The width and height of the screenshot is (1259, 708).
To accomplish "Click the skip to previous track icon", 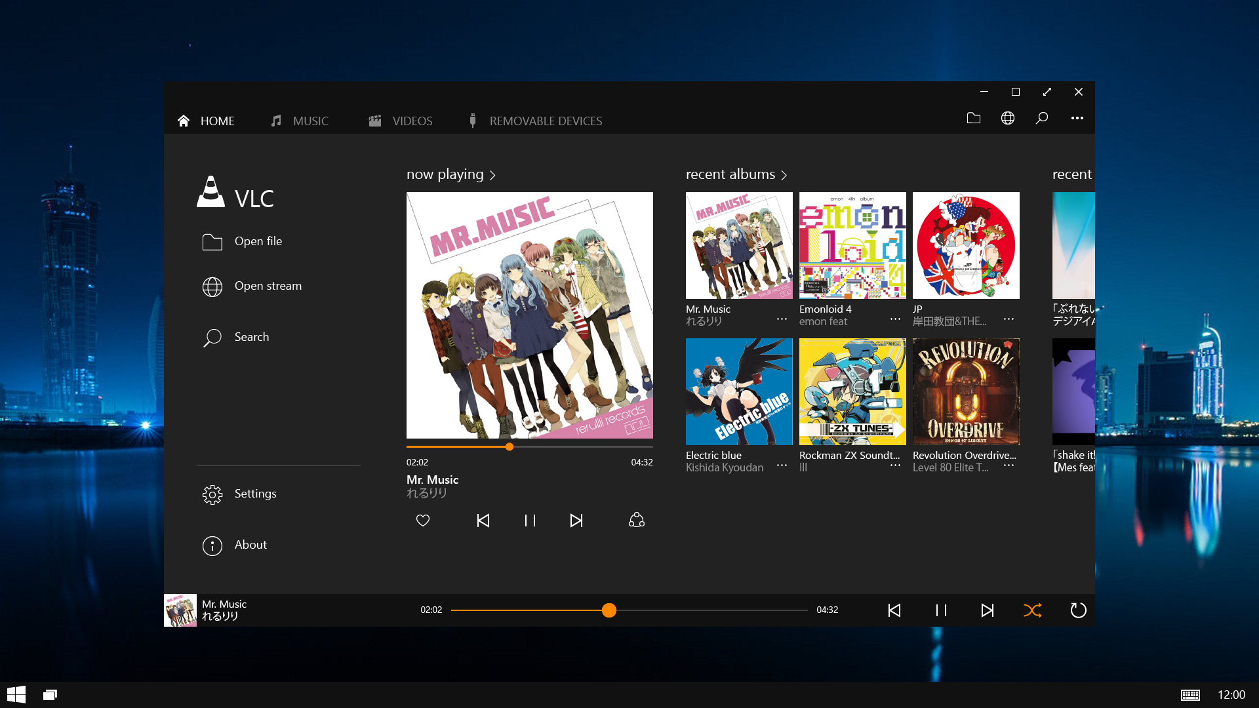I will click(894, 610).
